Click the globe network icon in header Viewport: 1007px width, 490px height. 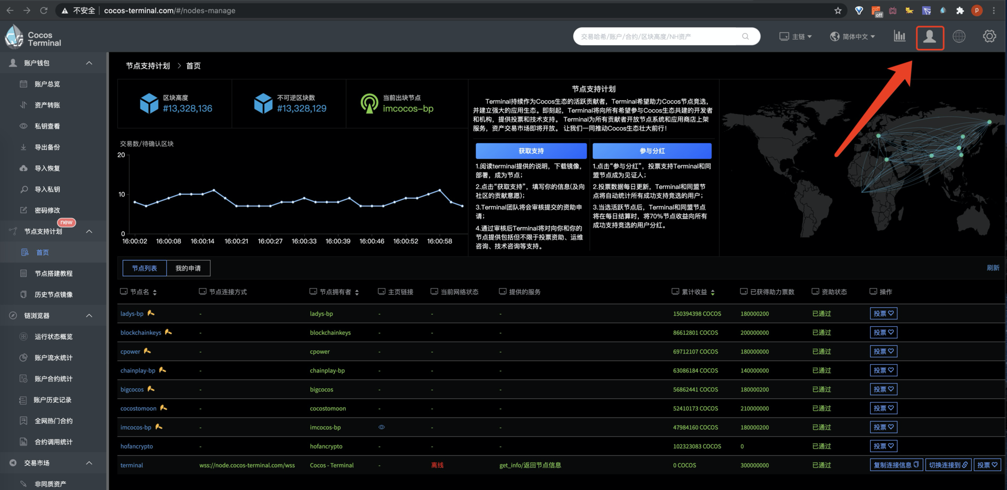tap(959, 36)
